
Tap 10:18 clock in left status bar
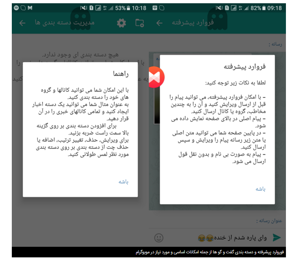139,8
